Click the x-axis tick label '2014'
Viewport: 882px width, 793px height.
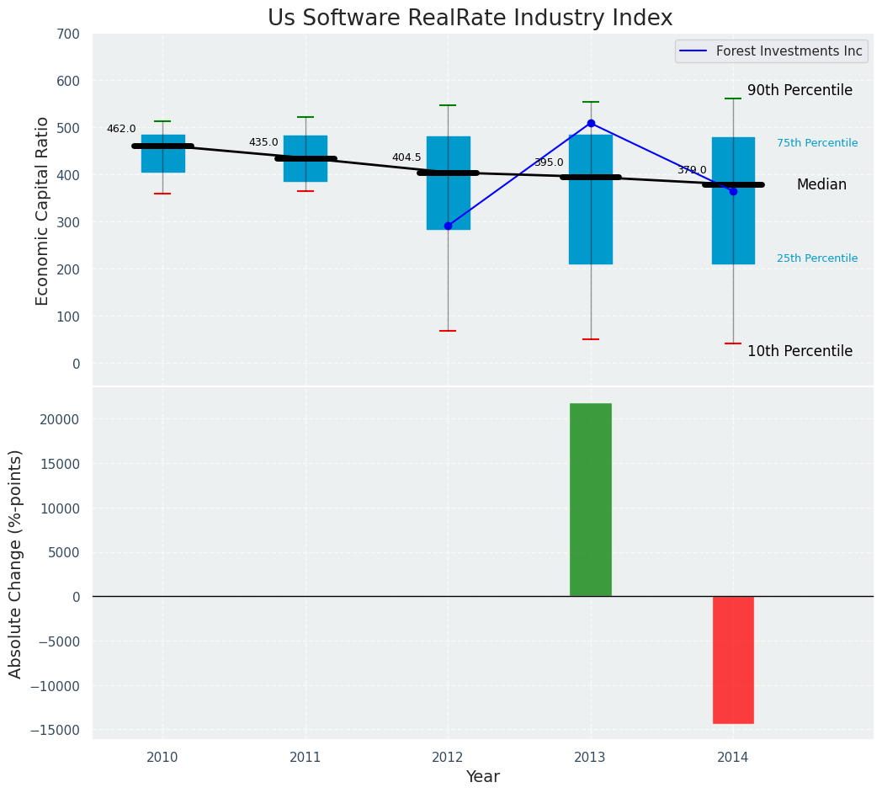732,757
